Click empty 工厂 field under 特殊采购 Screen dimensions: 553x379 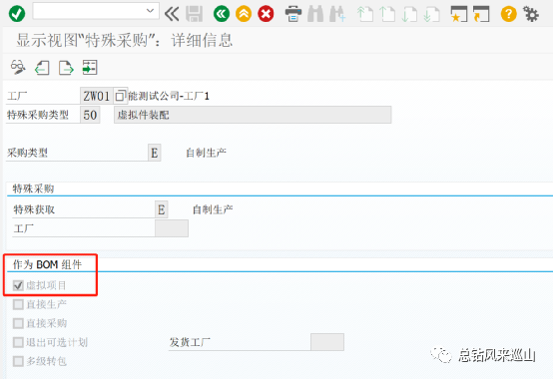[x=172, y=228]
